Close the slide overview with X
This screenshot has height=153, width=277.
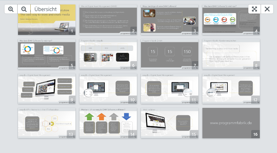point(267,9)
